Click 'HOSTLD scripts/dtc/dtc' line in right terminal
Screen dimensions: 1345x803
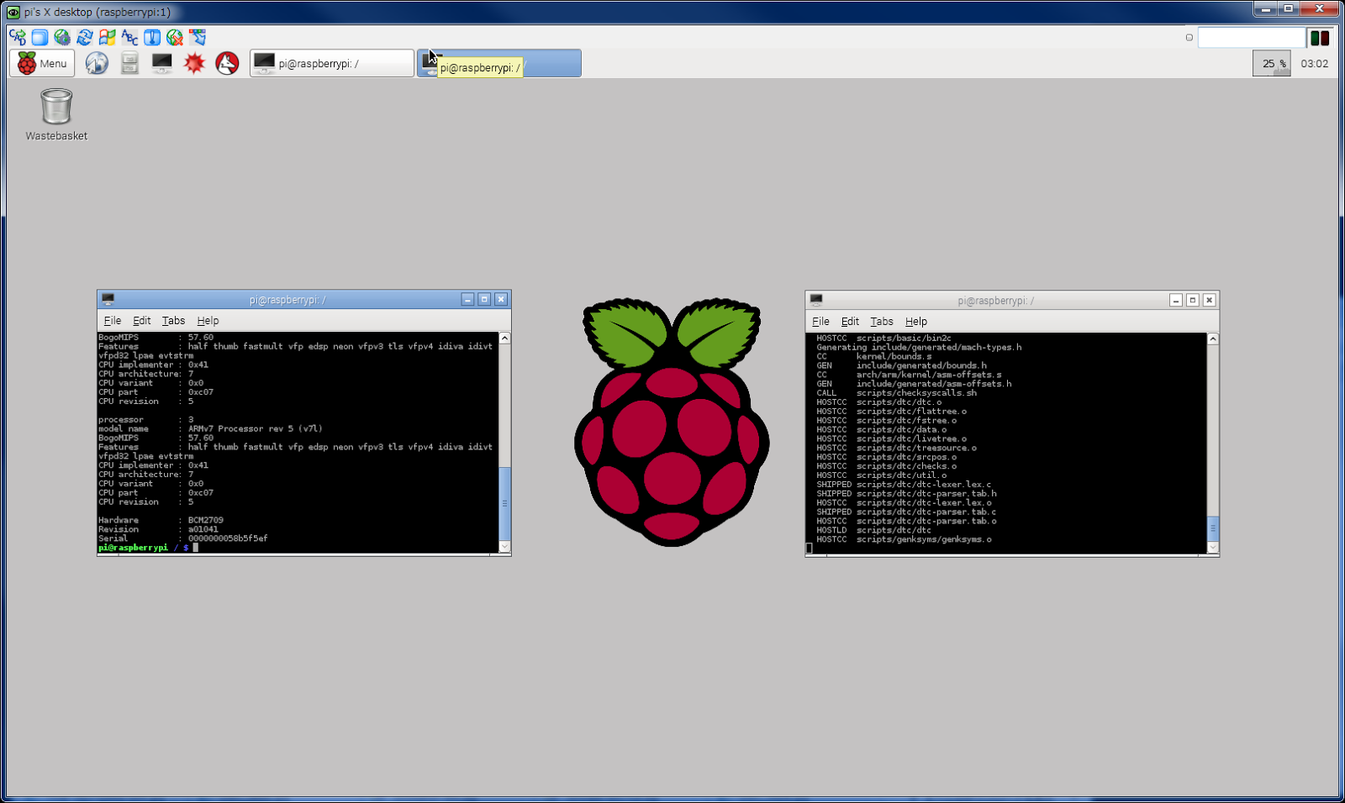pos(873,530)
